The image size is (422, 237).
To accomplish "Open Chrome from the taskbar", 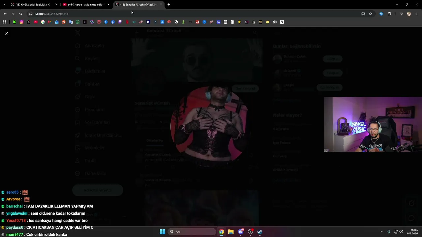I will point(221,232).
